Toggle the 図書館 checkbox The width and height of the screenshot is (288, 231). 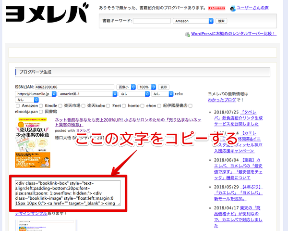coord(41,112)
